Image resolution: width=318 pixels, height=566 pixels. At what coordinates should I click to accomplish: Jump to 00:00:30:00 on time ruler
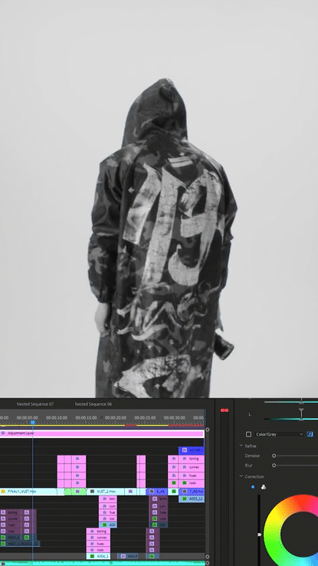[x=175, y=417]
